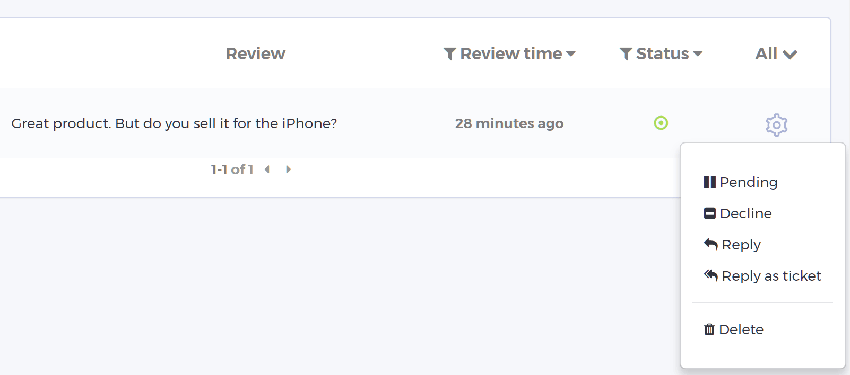
Task: Open the Status filter dropdown caret
Action: [698, 54]
